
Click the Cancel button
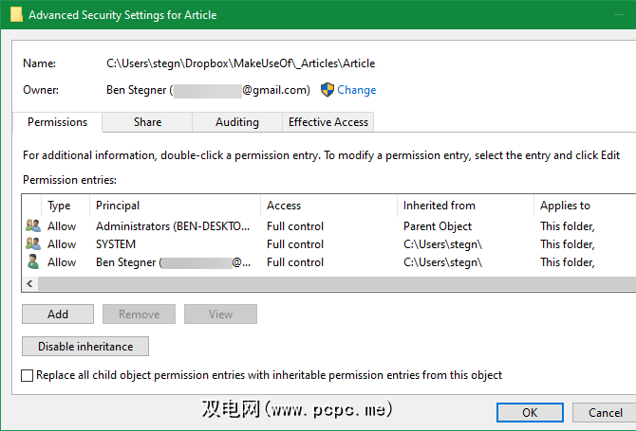[606, 412]
